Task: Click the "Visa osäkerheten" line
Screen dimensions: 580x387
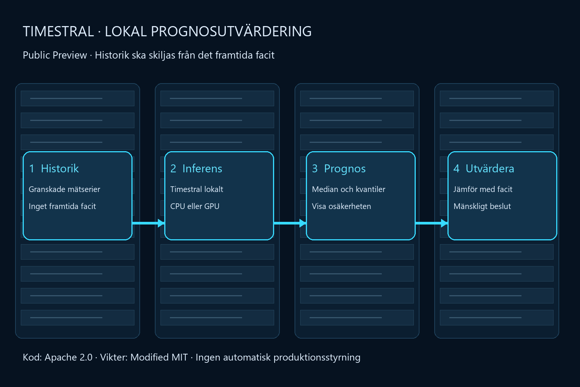Action: click(341, 206)
